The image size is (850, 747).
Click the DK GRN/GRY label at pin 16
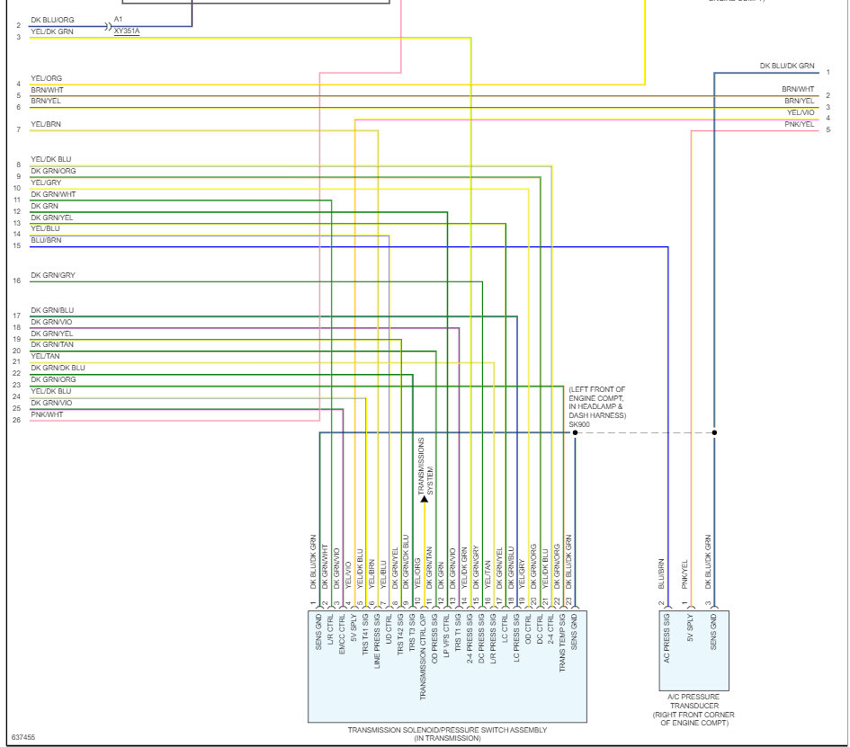53,276
